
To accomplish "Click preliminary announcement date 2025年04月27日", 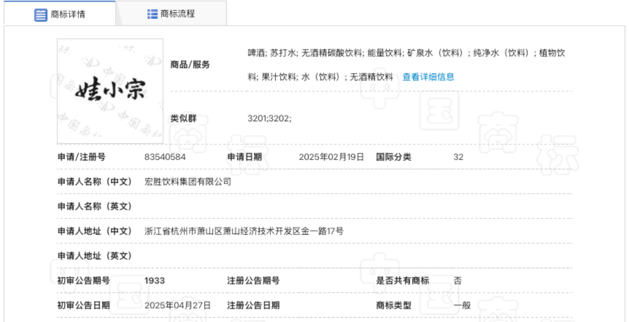I will [177, 305].
